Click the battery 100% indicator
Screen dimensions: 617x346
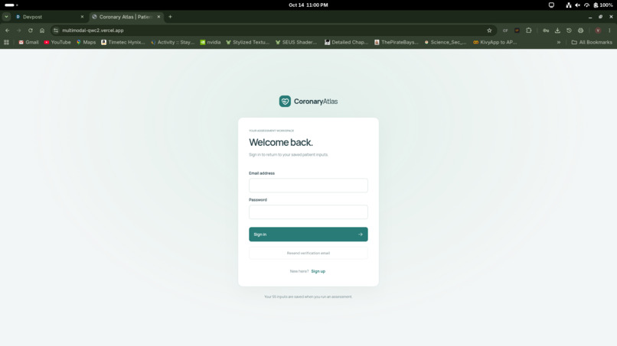pyautogui.click(x=603, y=5)
